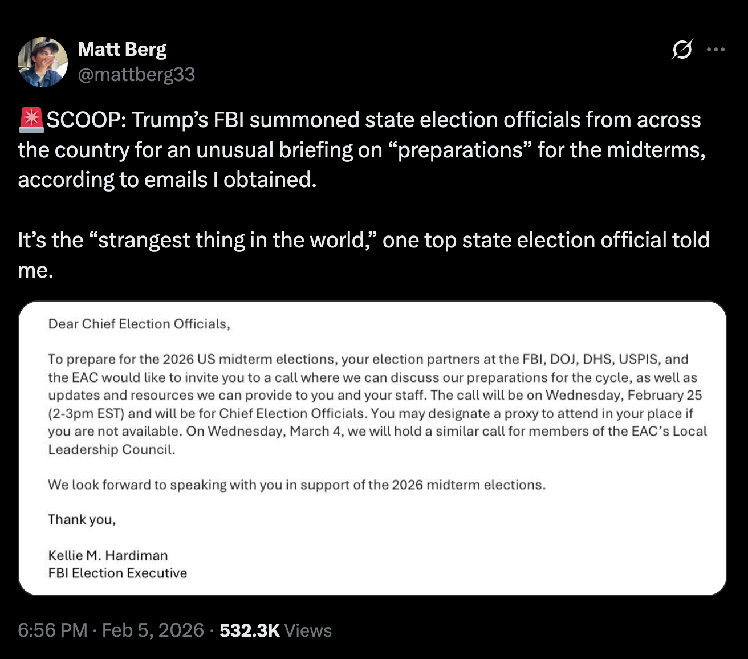The height and width of the screenshot is (659, 748).
Task: Click the "according to emails I obtained" line
Action: coord(167,180)
